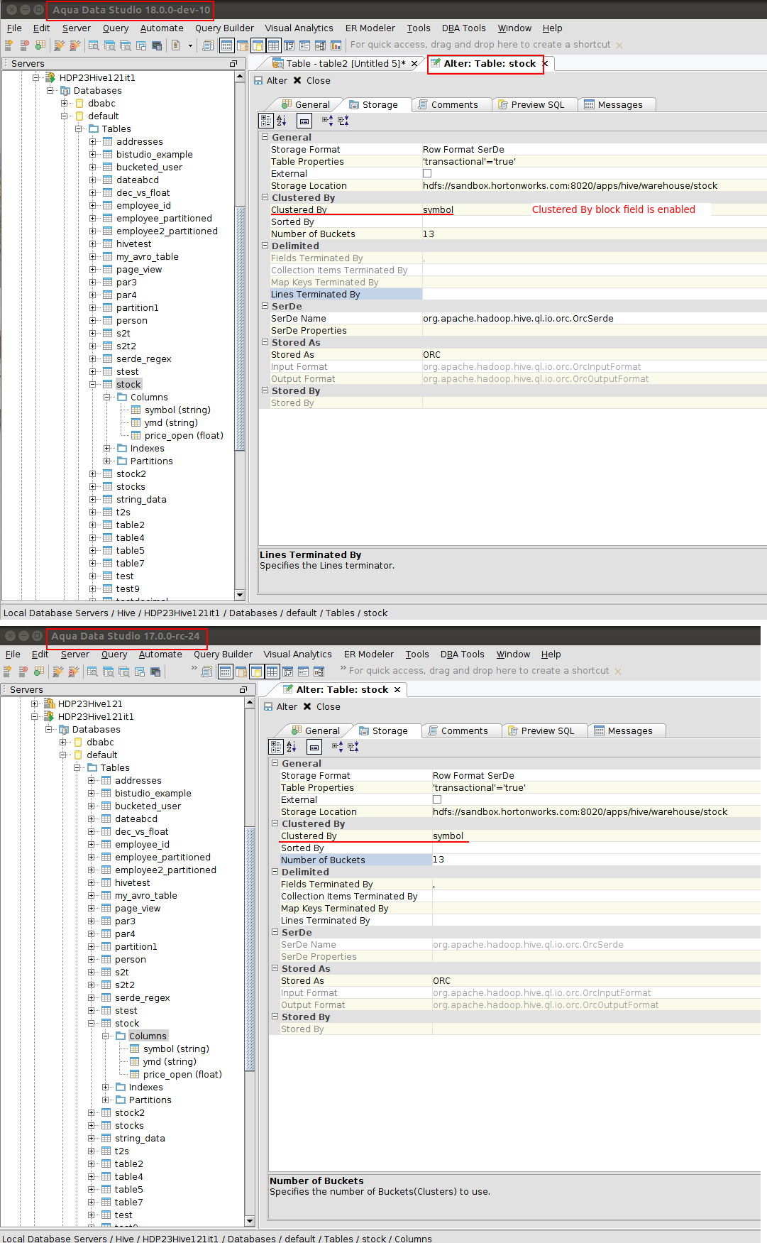Click Register Server icon in 17.0 window toolbar
The width and height of the screenshot is (767, 1243).
pos(7,671)
